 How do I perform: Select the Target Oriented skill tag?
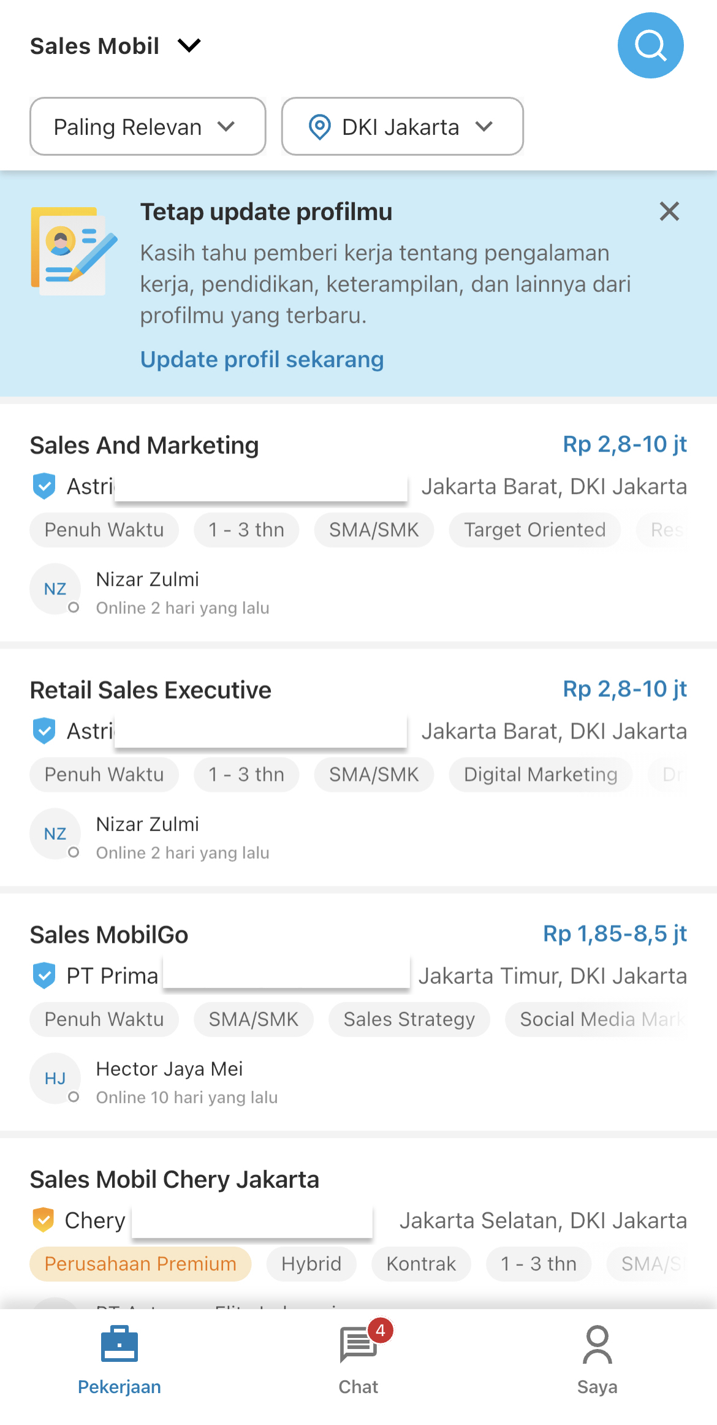tap(534, 530)
